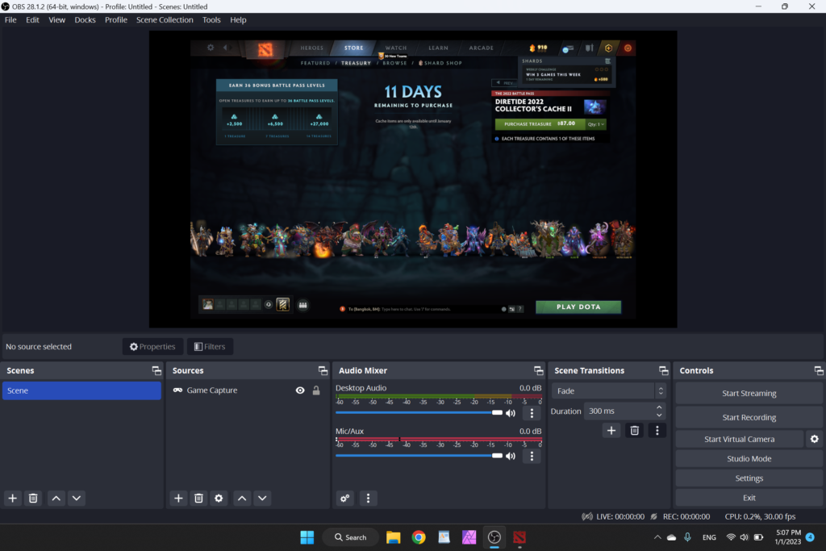
Task: Open the Scene Collection menu
Action: pos(165,20)
